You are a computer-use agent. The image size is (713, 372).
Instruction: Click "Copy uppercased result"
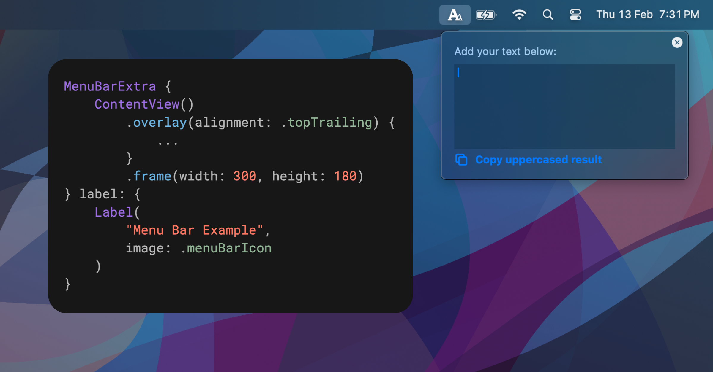[x=539, y=159]
